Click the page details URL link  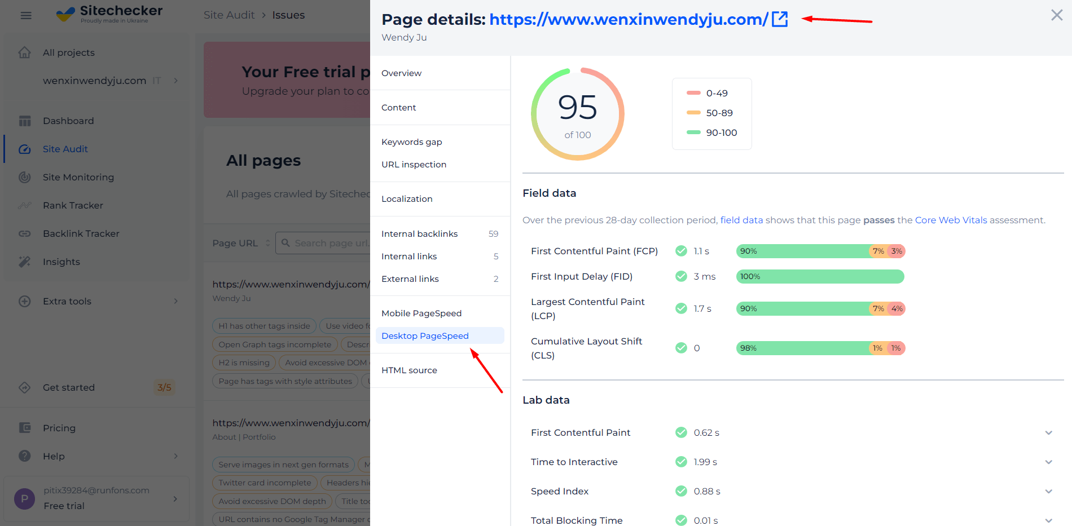629,19
